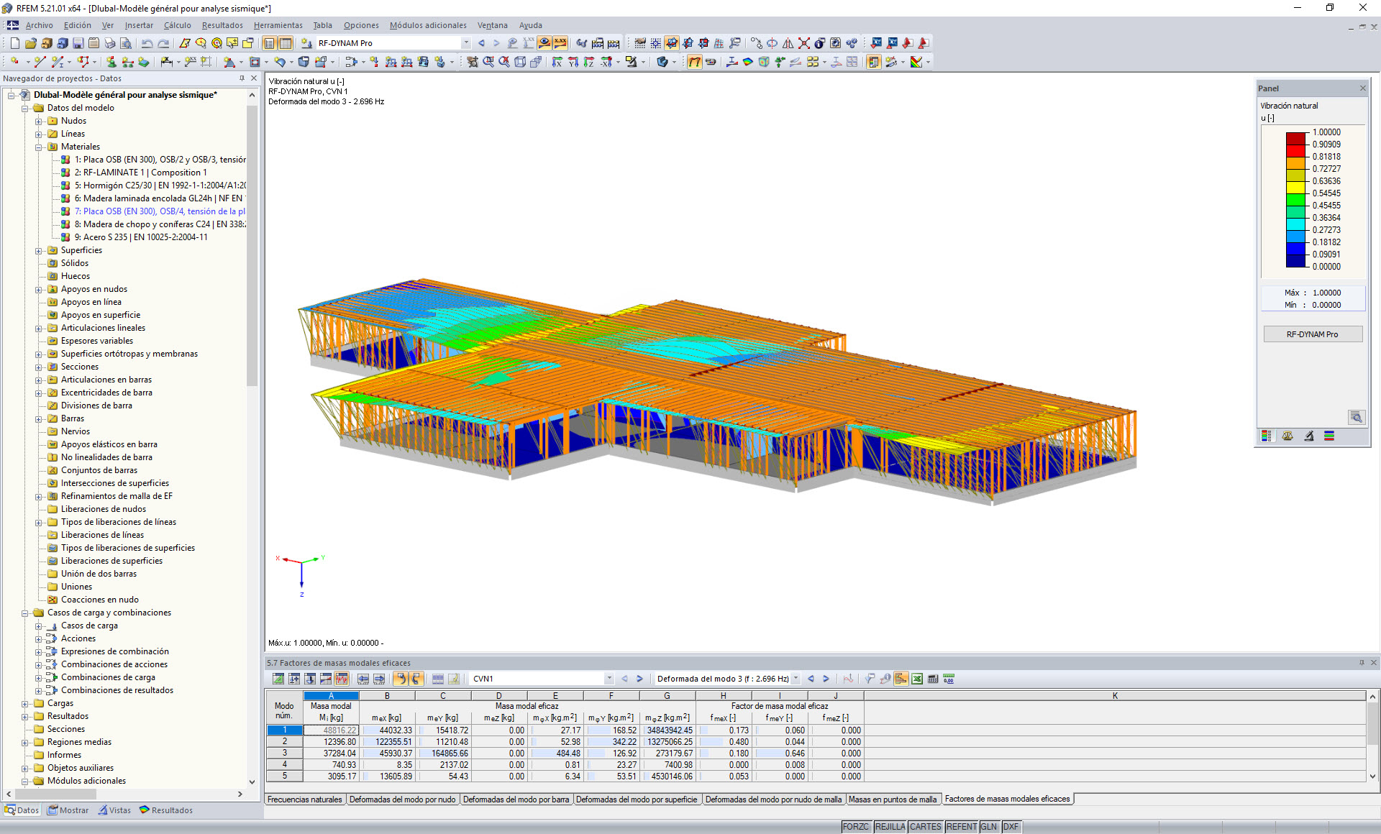Screen dimensions: 1381x834
Task: Switch to the Frecuencias naturales tab
Action: pyautogui.click(x=304, y=799)
